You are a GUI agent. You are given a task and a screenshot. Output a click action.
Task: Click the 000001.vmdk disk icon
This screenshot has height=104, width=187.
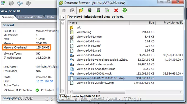[x=72, y=74]
